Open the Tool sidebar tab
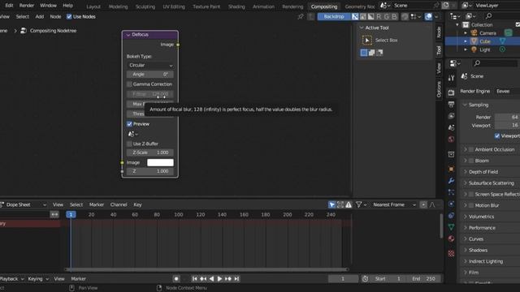This screenshot has height=292, width=520. [x=439, y=50]
